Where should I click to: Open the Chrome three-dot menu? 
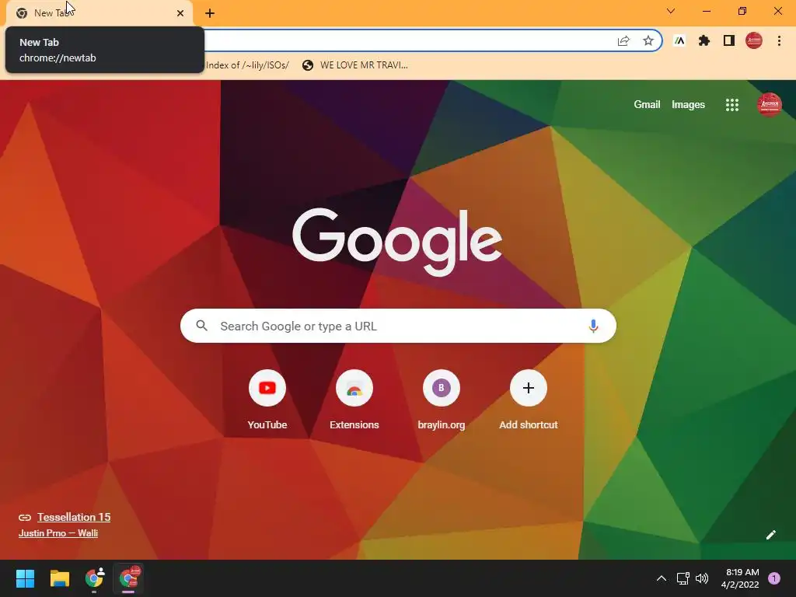(x=779, y=41)
